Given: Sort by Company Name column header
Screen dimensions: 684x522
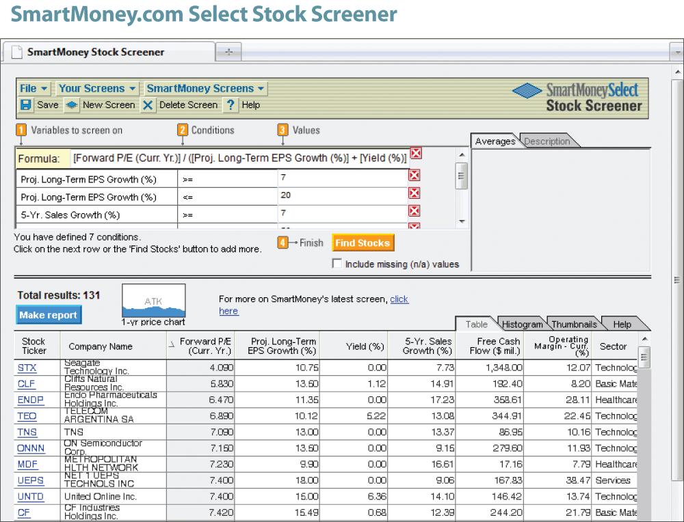Looking at the screenshot, I should [114, 346].
